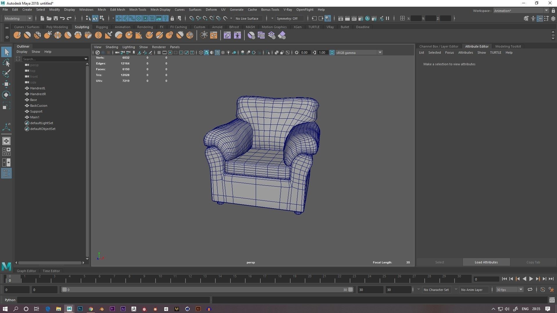Click the time range slider bar

207,290
